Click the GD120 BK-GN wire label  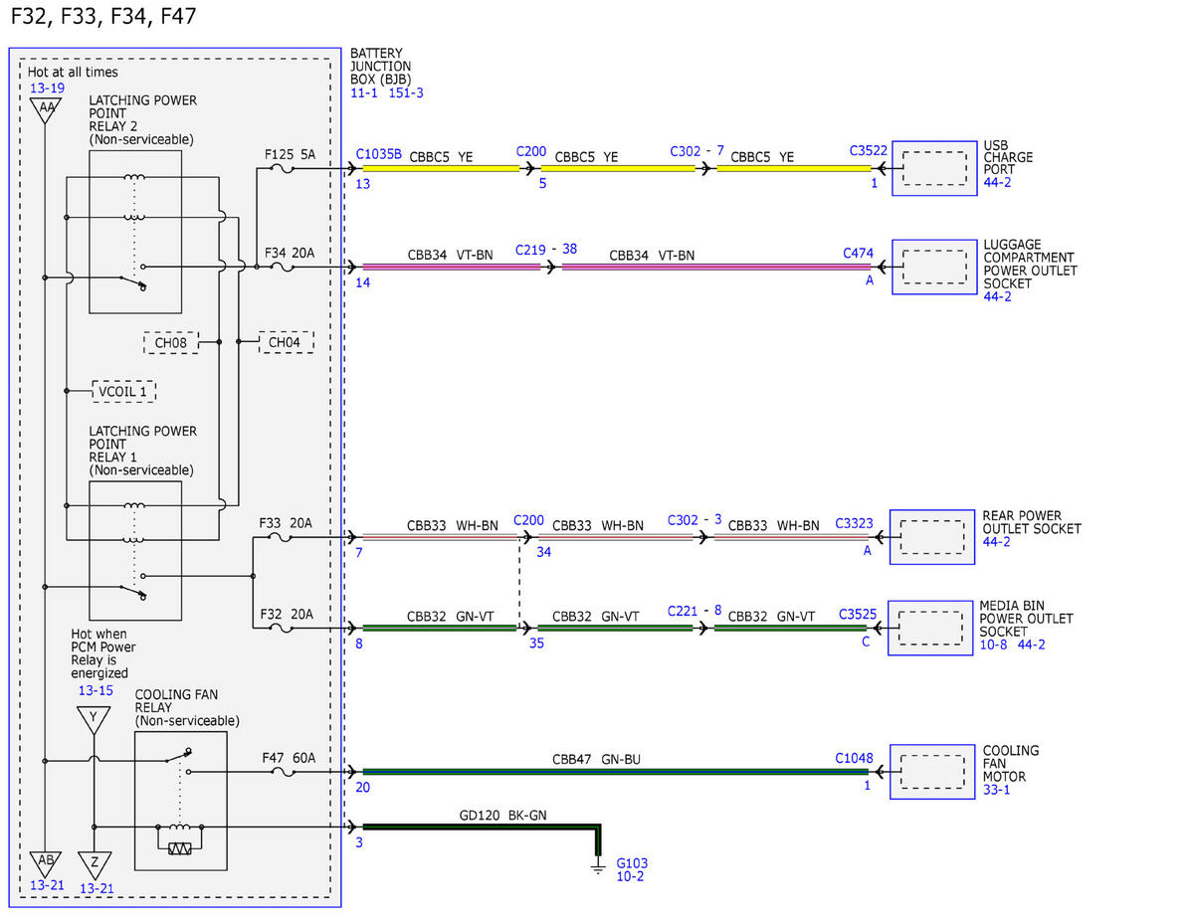(x=502, y=816)
